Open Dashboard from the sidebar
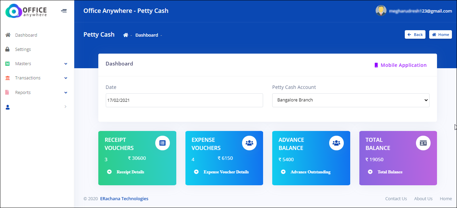 point(26,35)
